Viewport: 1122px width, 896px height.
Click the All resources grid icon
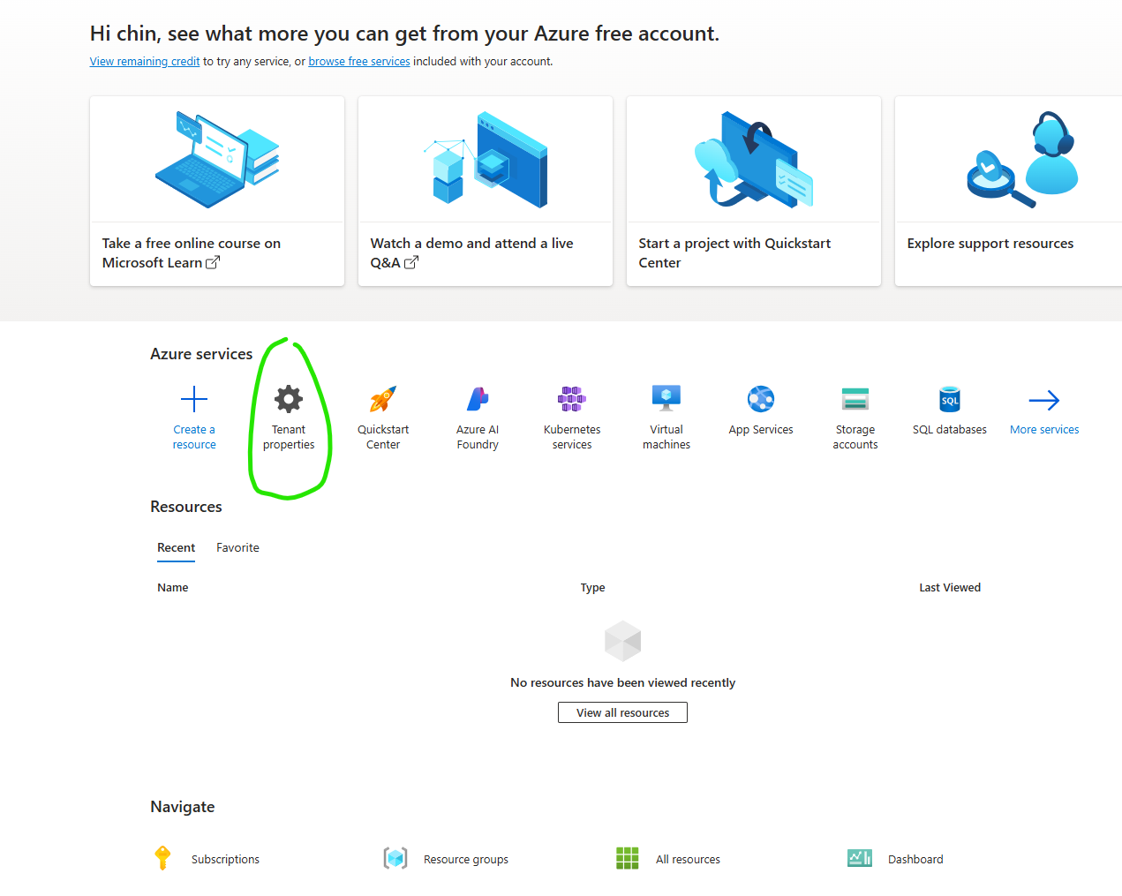pyautogui.click(x=628, y=858)
